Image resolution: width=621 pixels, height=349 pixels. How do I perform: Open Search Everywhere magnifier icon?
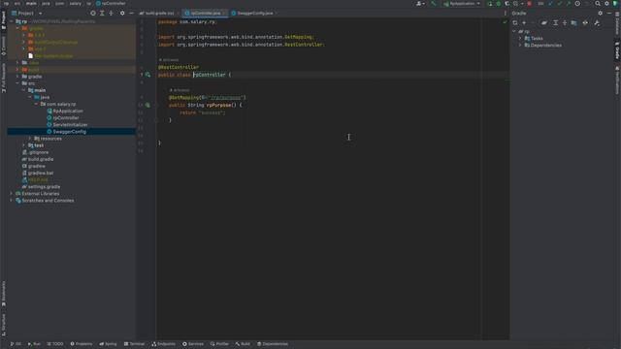click(x=598, y=4)
